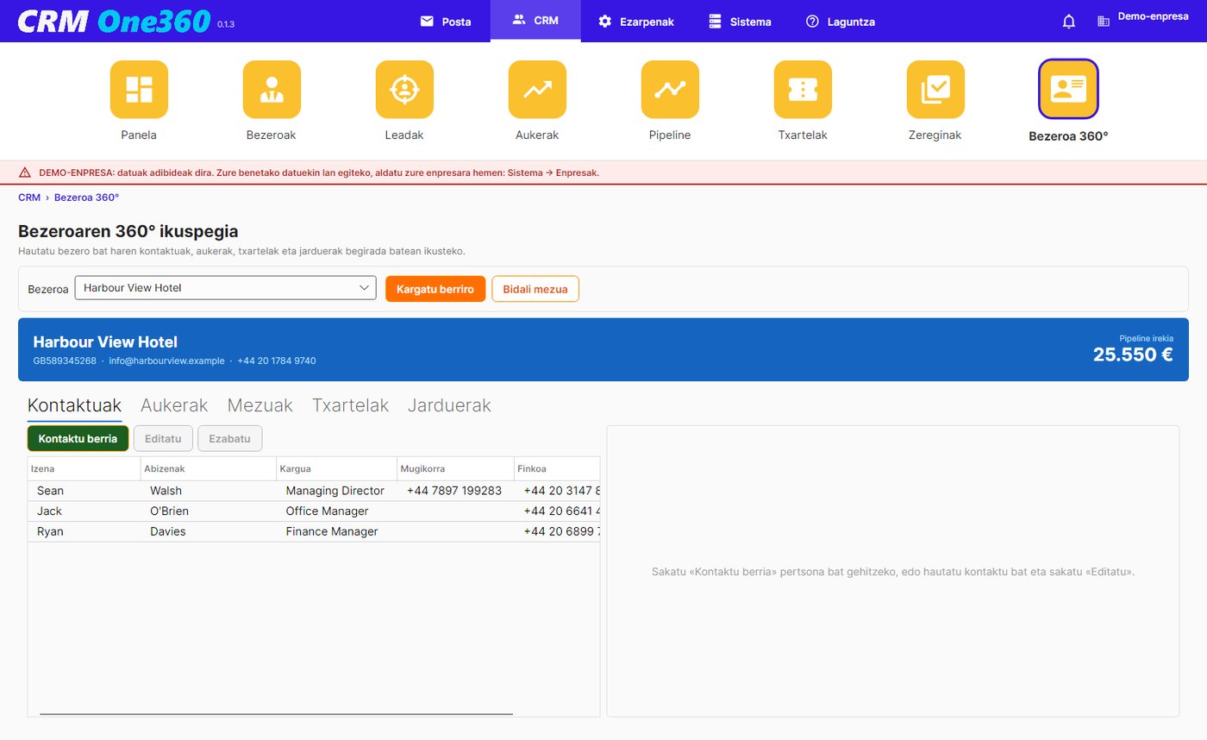This screenshot has width=1207, height=740.
Task: Click the contacts table horizontal scrollbar
Action: click(x=276, y=714)
